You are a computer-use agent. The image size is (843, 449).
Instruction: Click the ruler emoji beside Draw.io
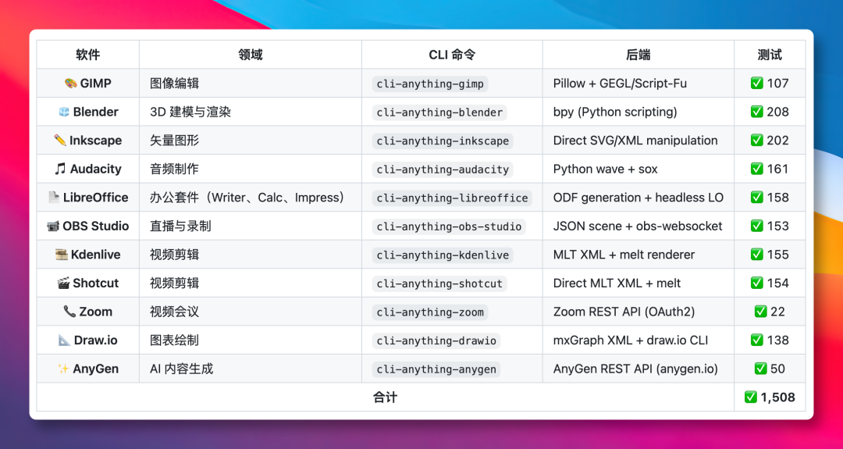click(x=64, y=340)
